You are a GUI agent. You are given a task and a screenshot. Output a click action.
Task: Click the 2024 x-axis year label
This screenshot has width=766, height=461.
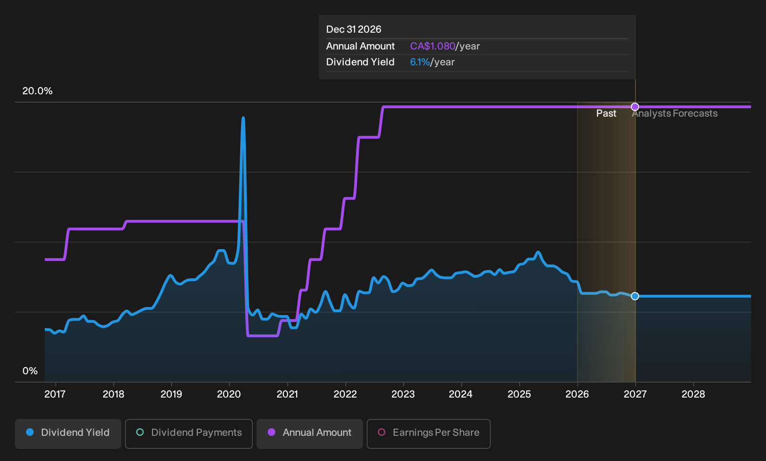[x=460, y=394]
